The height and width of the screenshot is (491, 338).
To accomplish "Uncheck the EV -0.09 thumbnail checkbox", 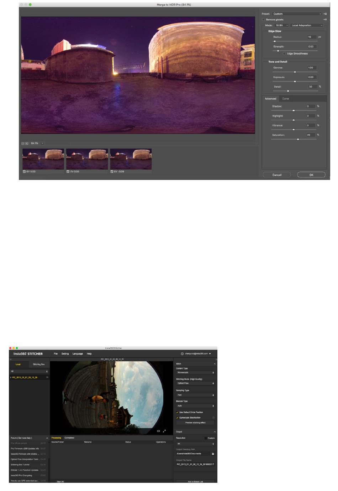I will point(112,171).
